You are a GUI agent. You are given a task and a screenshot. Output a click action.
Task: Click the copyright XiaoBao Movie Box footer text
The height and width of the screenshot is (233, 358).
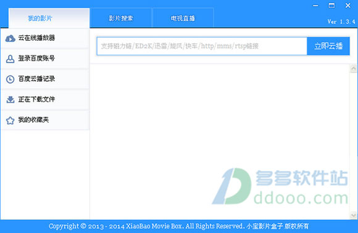click(x=178, y=226)
